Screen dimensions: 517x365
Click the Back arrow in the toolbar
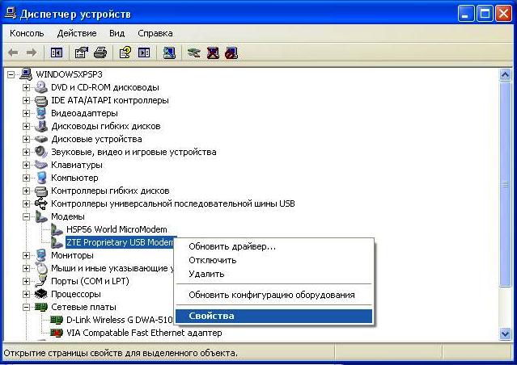14,52
